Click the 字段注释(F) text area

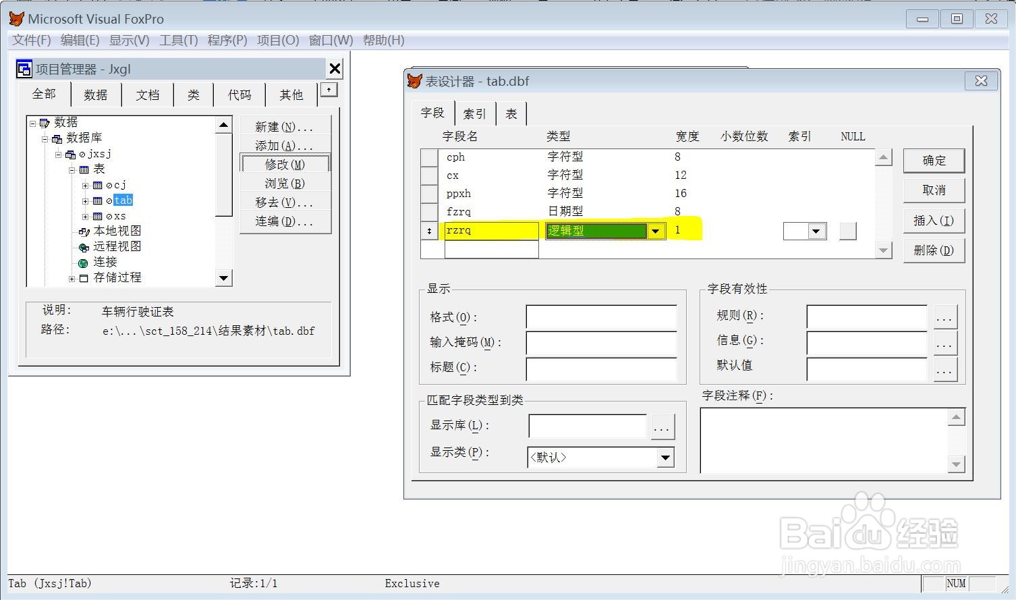click(824, 440)
